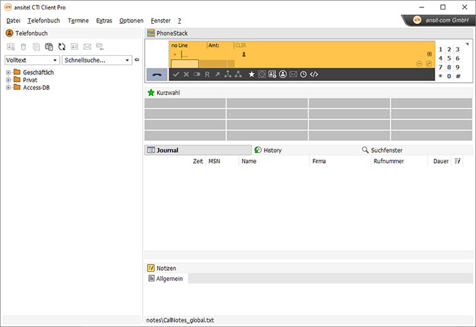This screenshot has height=327, width=476.
Task: Click the triangle network icon in PhoneStack toolbar
Action: pos(238,74)
